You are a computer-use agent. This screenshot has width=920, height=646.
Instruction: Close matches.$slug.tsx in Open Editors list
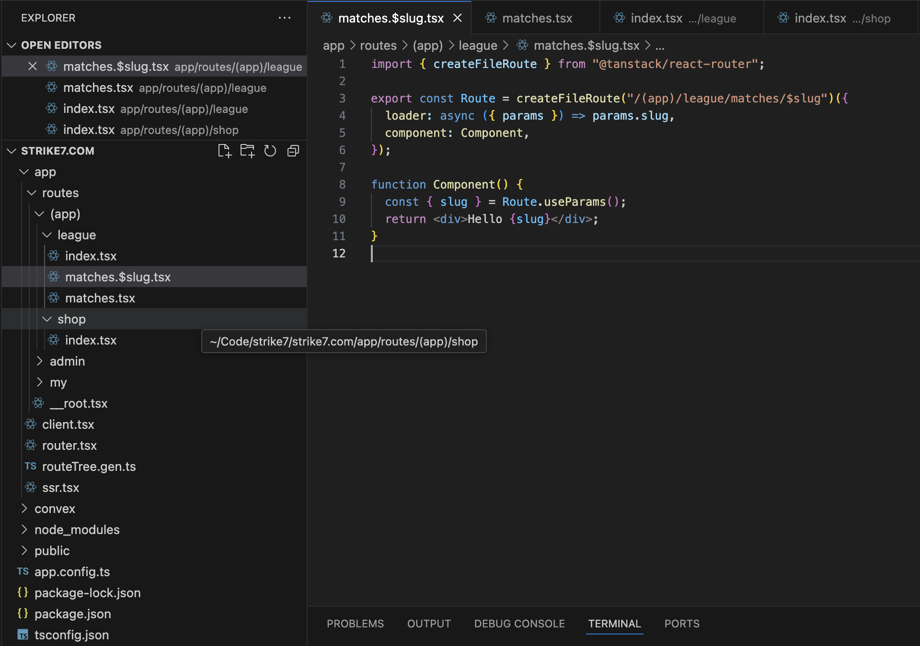tap(33, 67)
